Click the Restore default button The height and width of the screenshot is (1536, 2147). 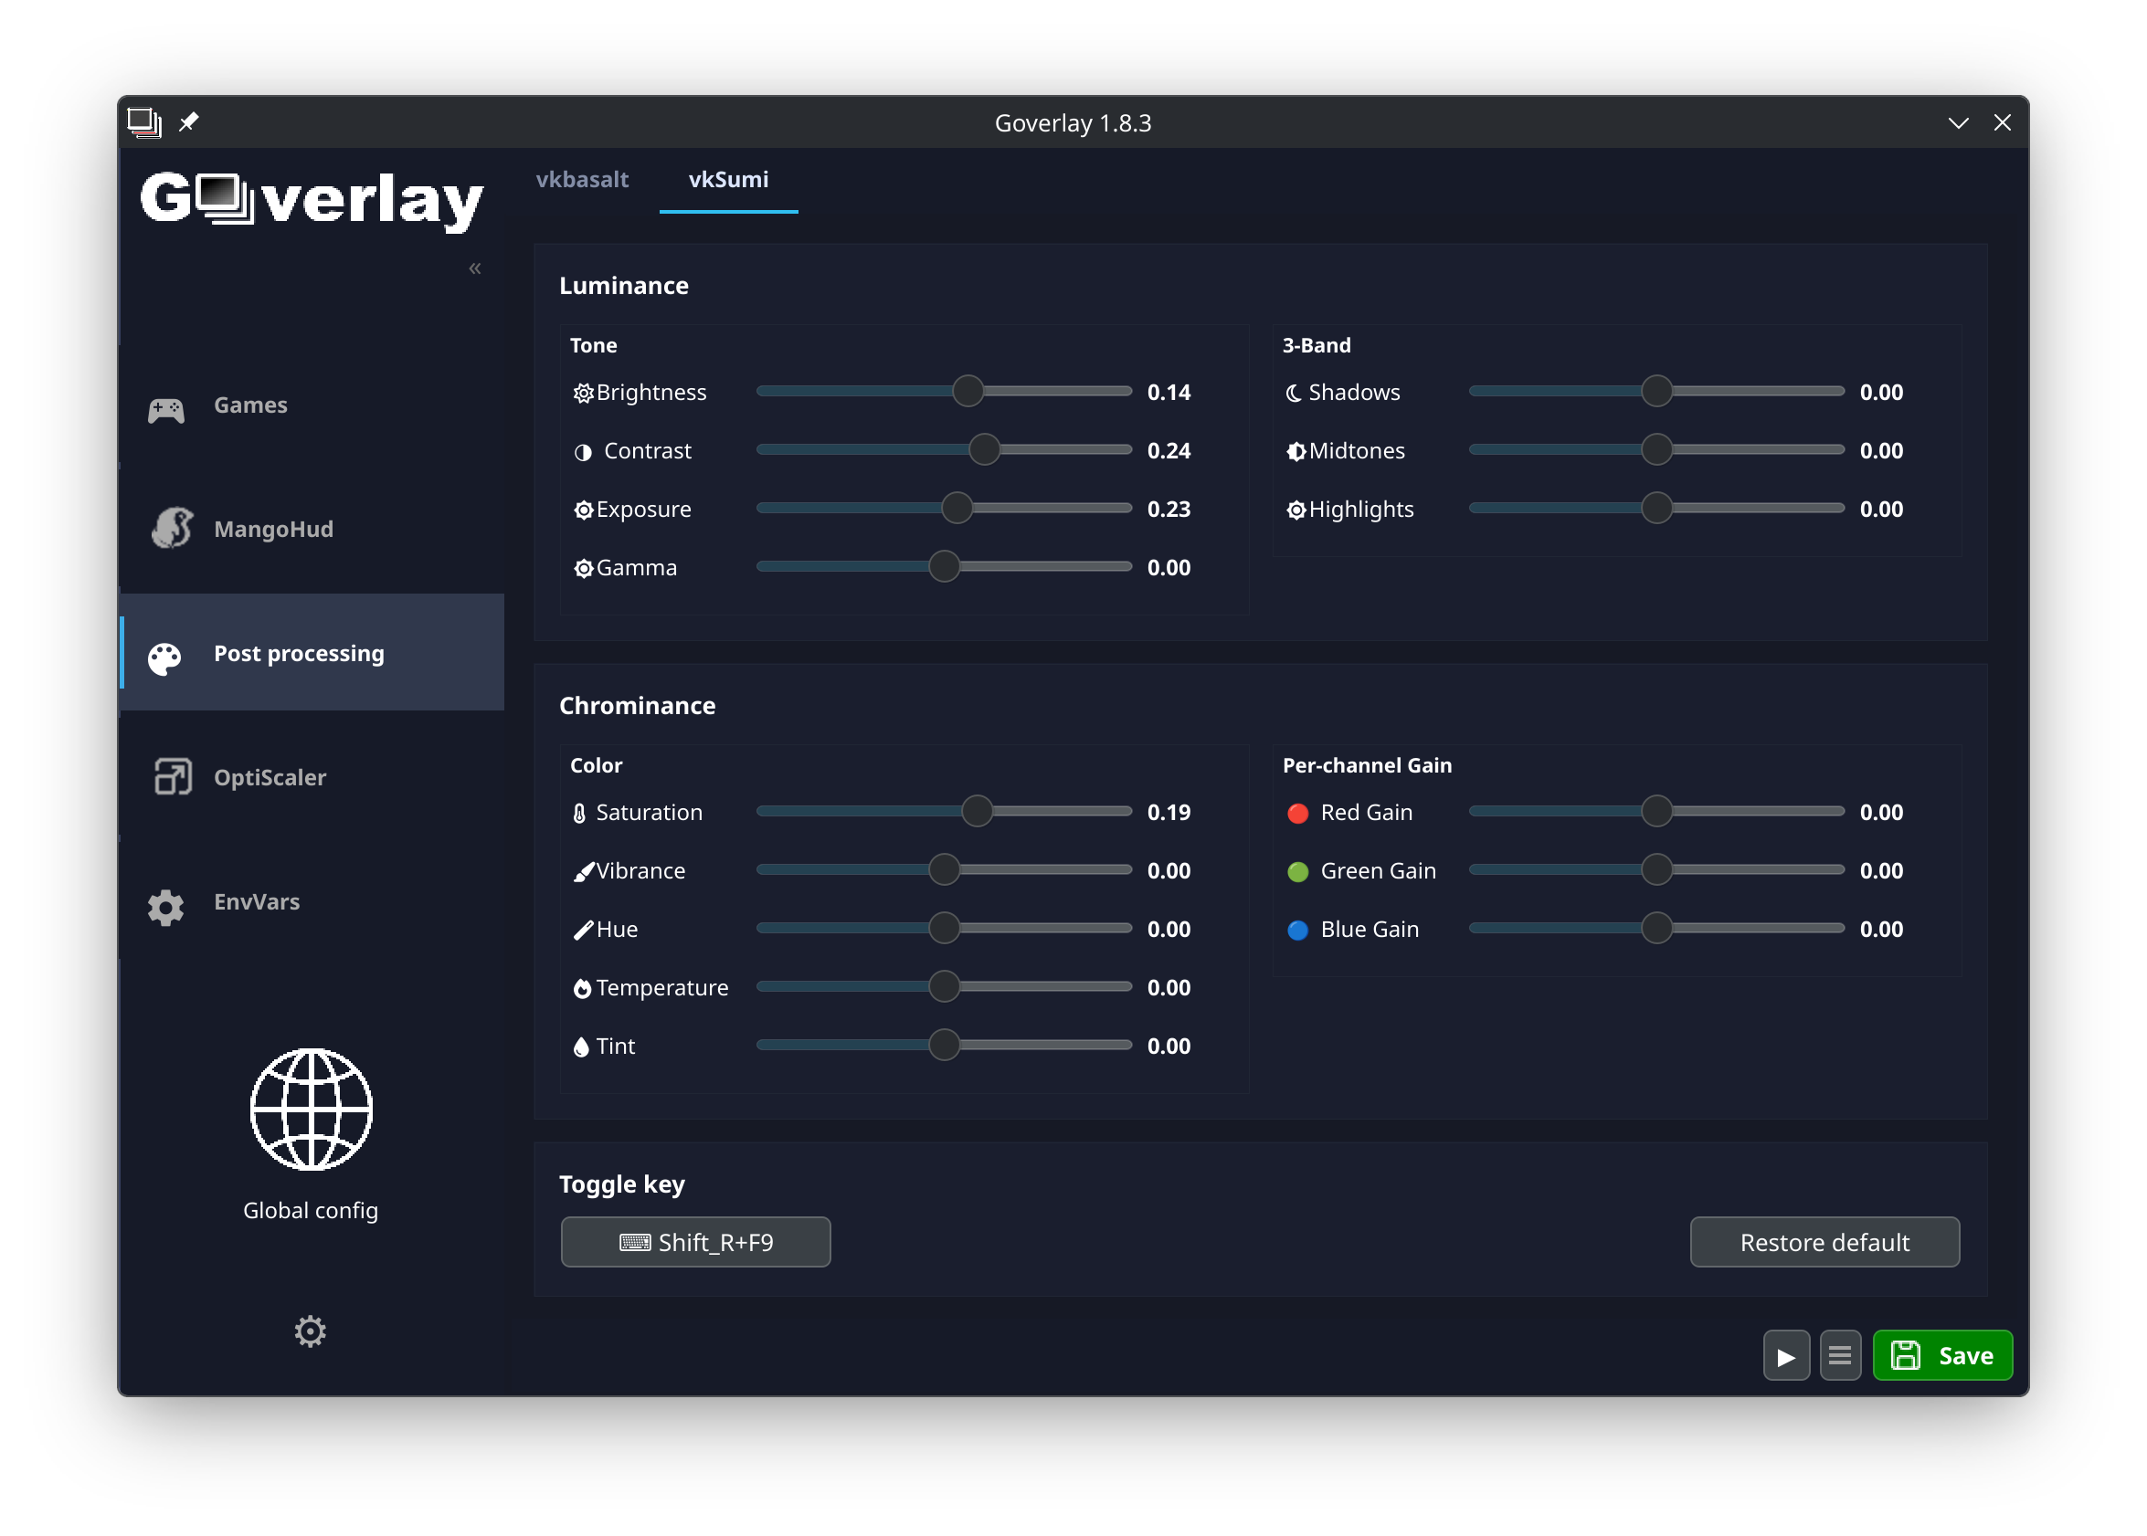click(1824, 1242)
